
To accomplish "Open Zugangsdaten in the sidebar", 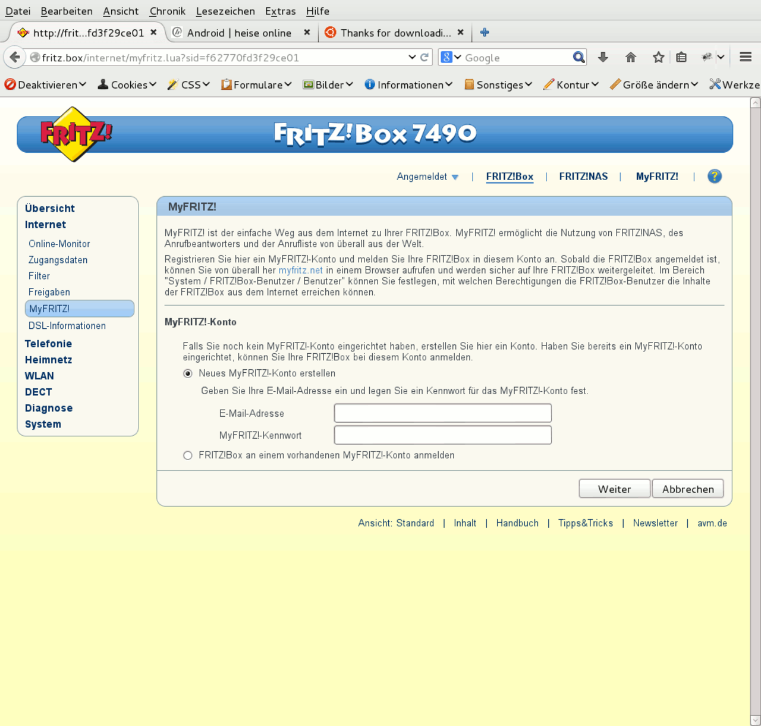I will pos(58,260).
